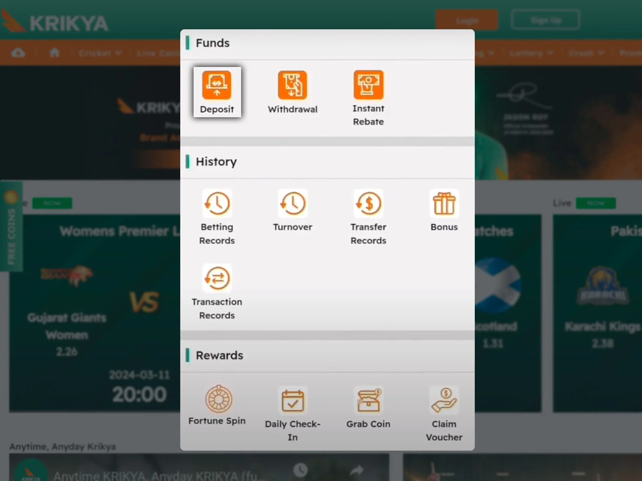Open the Withdrawal option
The width and height of the screenshot is (642, 481).
point(293,92)
